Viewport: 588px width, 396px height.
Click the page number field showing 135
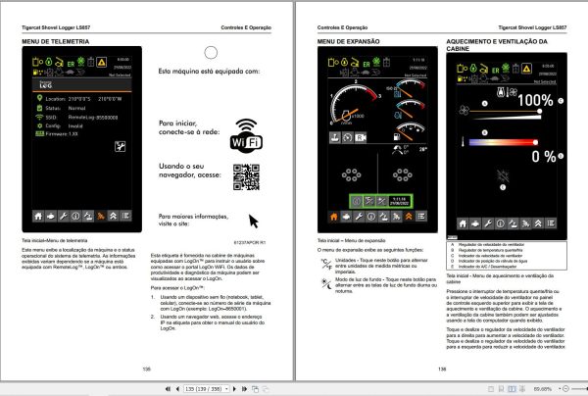(205, 389)
